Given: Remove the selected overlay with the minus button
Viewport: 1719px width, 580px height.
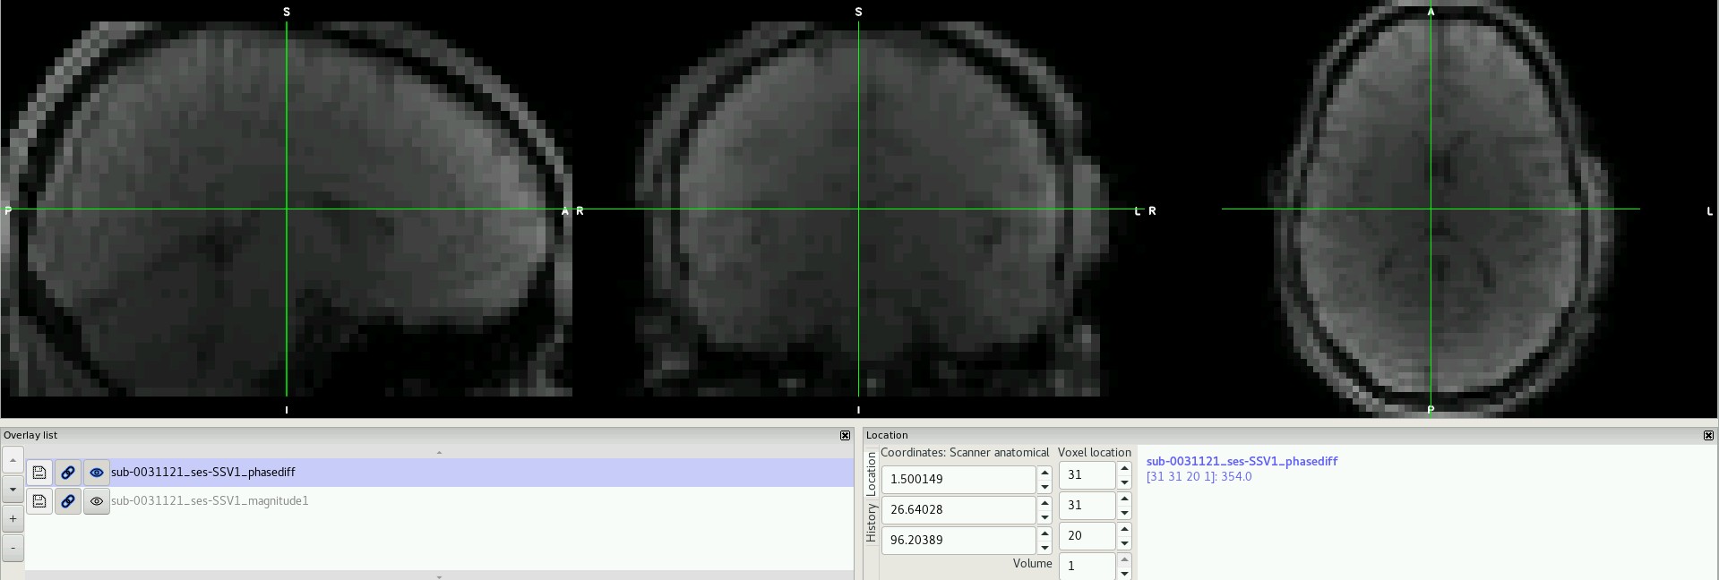Looking at the screenshot, I should coord(13,548).
